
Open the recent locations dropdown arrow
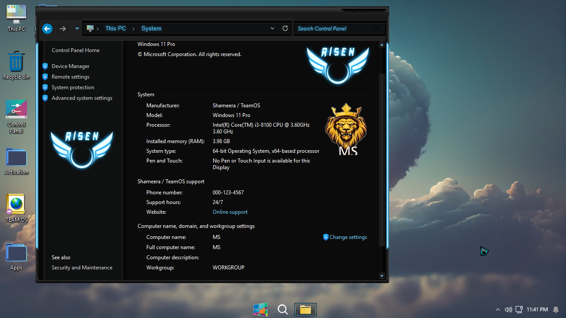click(77, 29)
